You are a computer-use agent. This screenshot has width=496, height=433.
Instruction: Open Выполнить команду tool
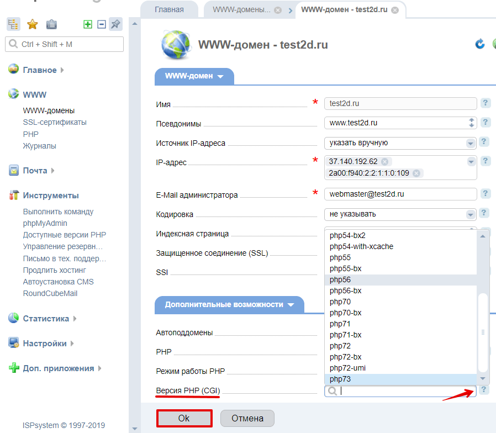point(58,212)
